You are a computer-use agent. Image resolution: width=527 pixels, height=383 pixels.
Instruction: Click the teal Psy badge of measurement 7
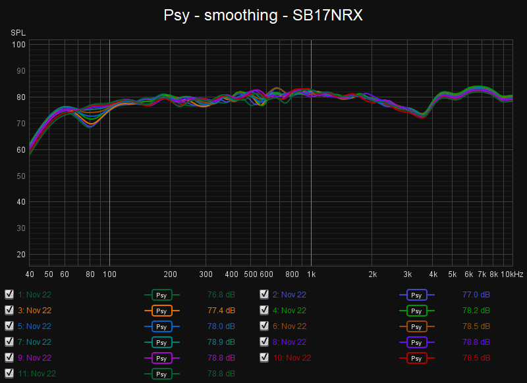click(x=161, y=342)
